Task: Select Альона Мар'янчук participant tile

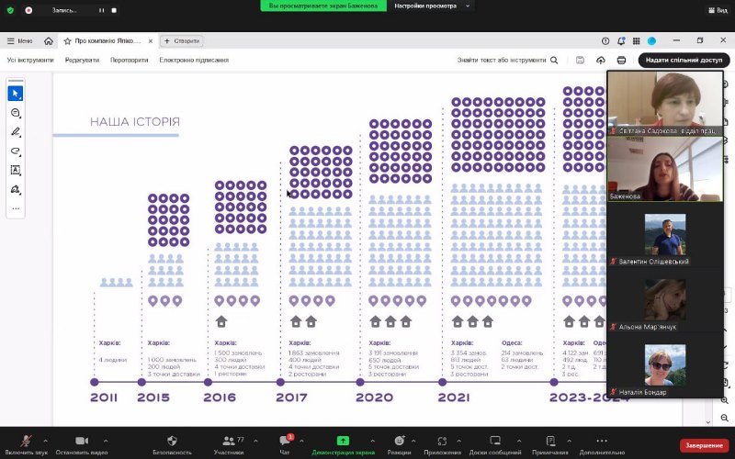Action: coord(665,300)
